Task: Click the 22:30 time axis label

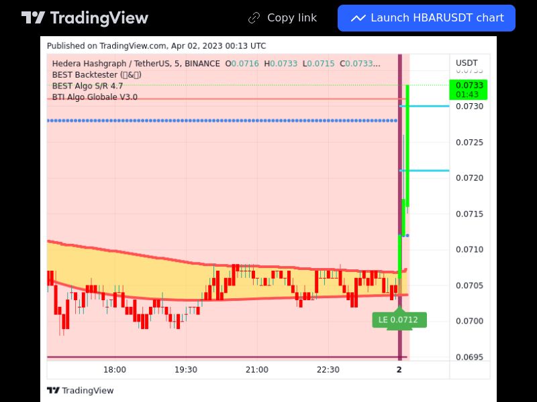Action: pyautogui.click(x=328, y=370)
